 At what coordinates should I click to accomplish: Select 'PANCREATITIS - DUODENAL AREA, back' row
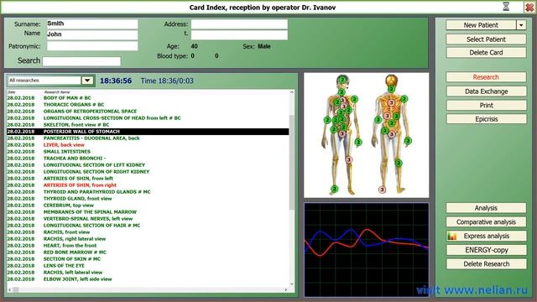pos(148,138)
